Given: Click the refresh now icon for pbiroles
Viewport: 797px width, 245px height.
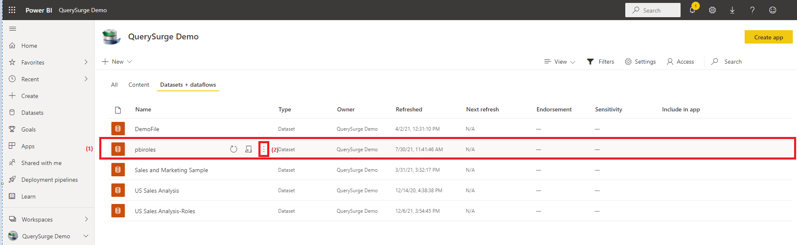Looking at the screenshot, I should pyautogui.click(x=234, y=149).
